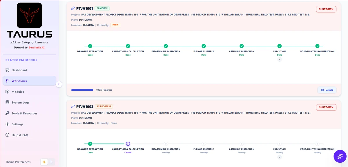Viewport: 348px width, 167px height.
Task: Click the DataSmith AI link
Action: pyautogui.click(x=37, y=48)
